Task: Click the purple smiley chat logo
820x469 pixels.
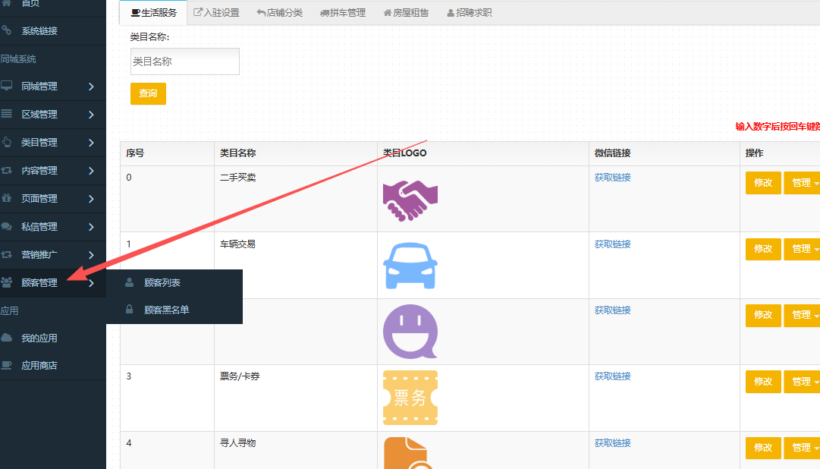Action: pos(410,332)
